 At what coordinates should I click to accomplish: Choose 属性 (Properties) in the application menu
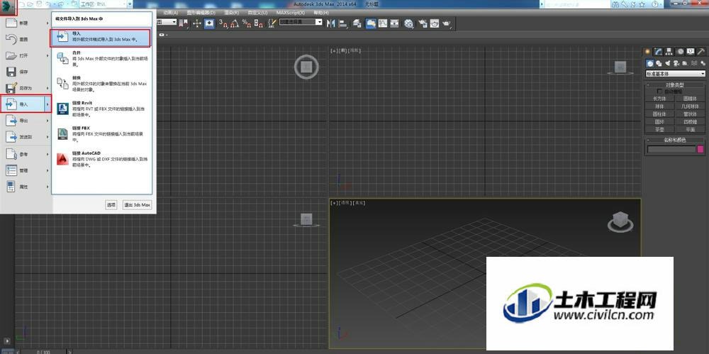(26, 187)
